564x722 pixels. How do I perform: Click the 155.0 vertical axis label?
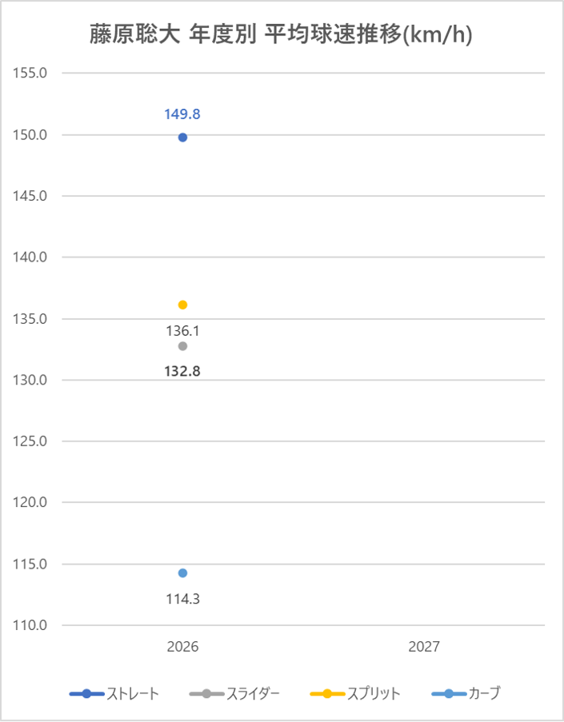pos(32,73)
